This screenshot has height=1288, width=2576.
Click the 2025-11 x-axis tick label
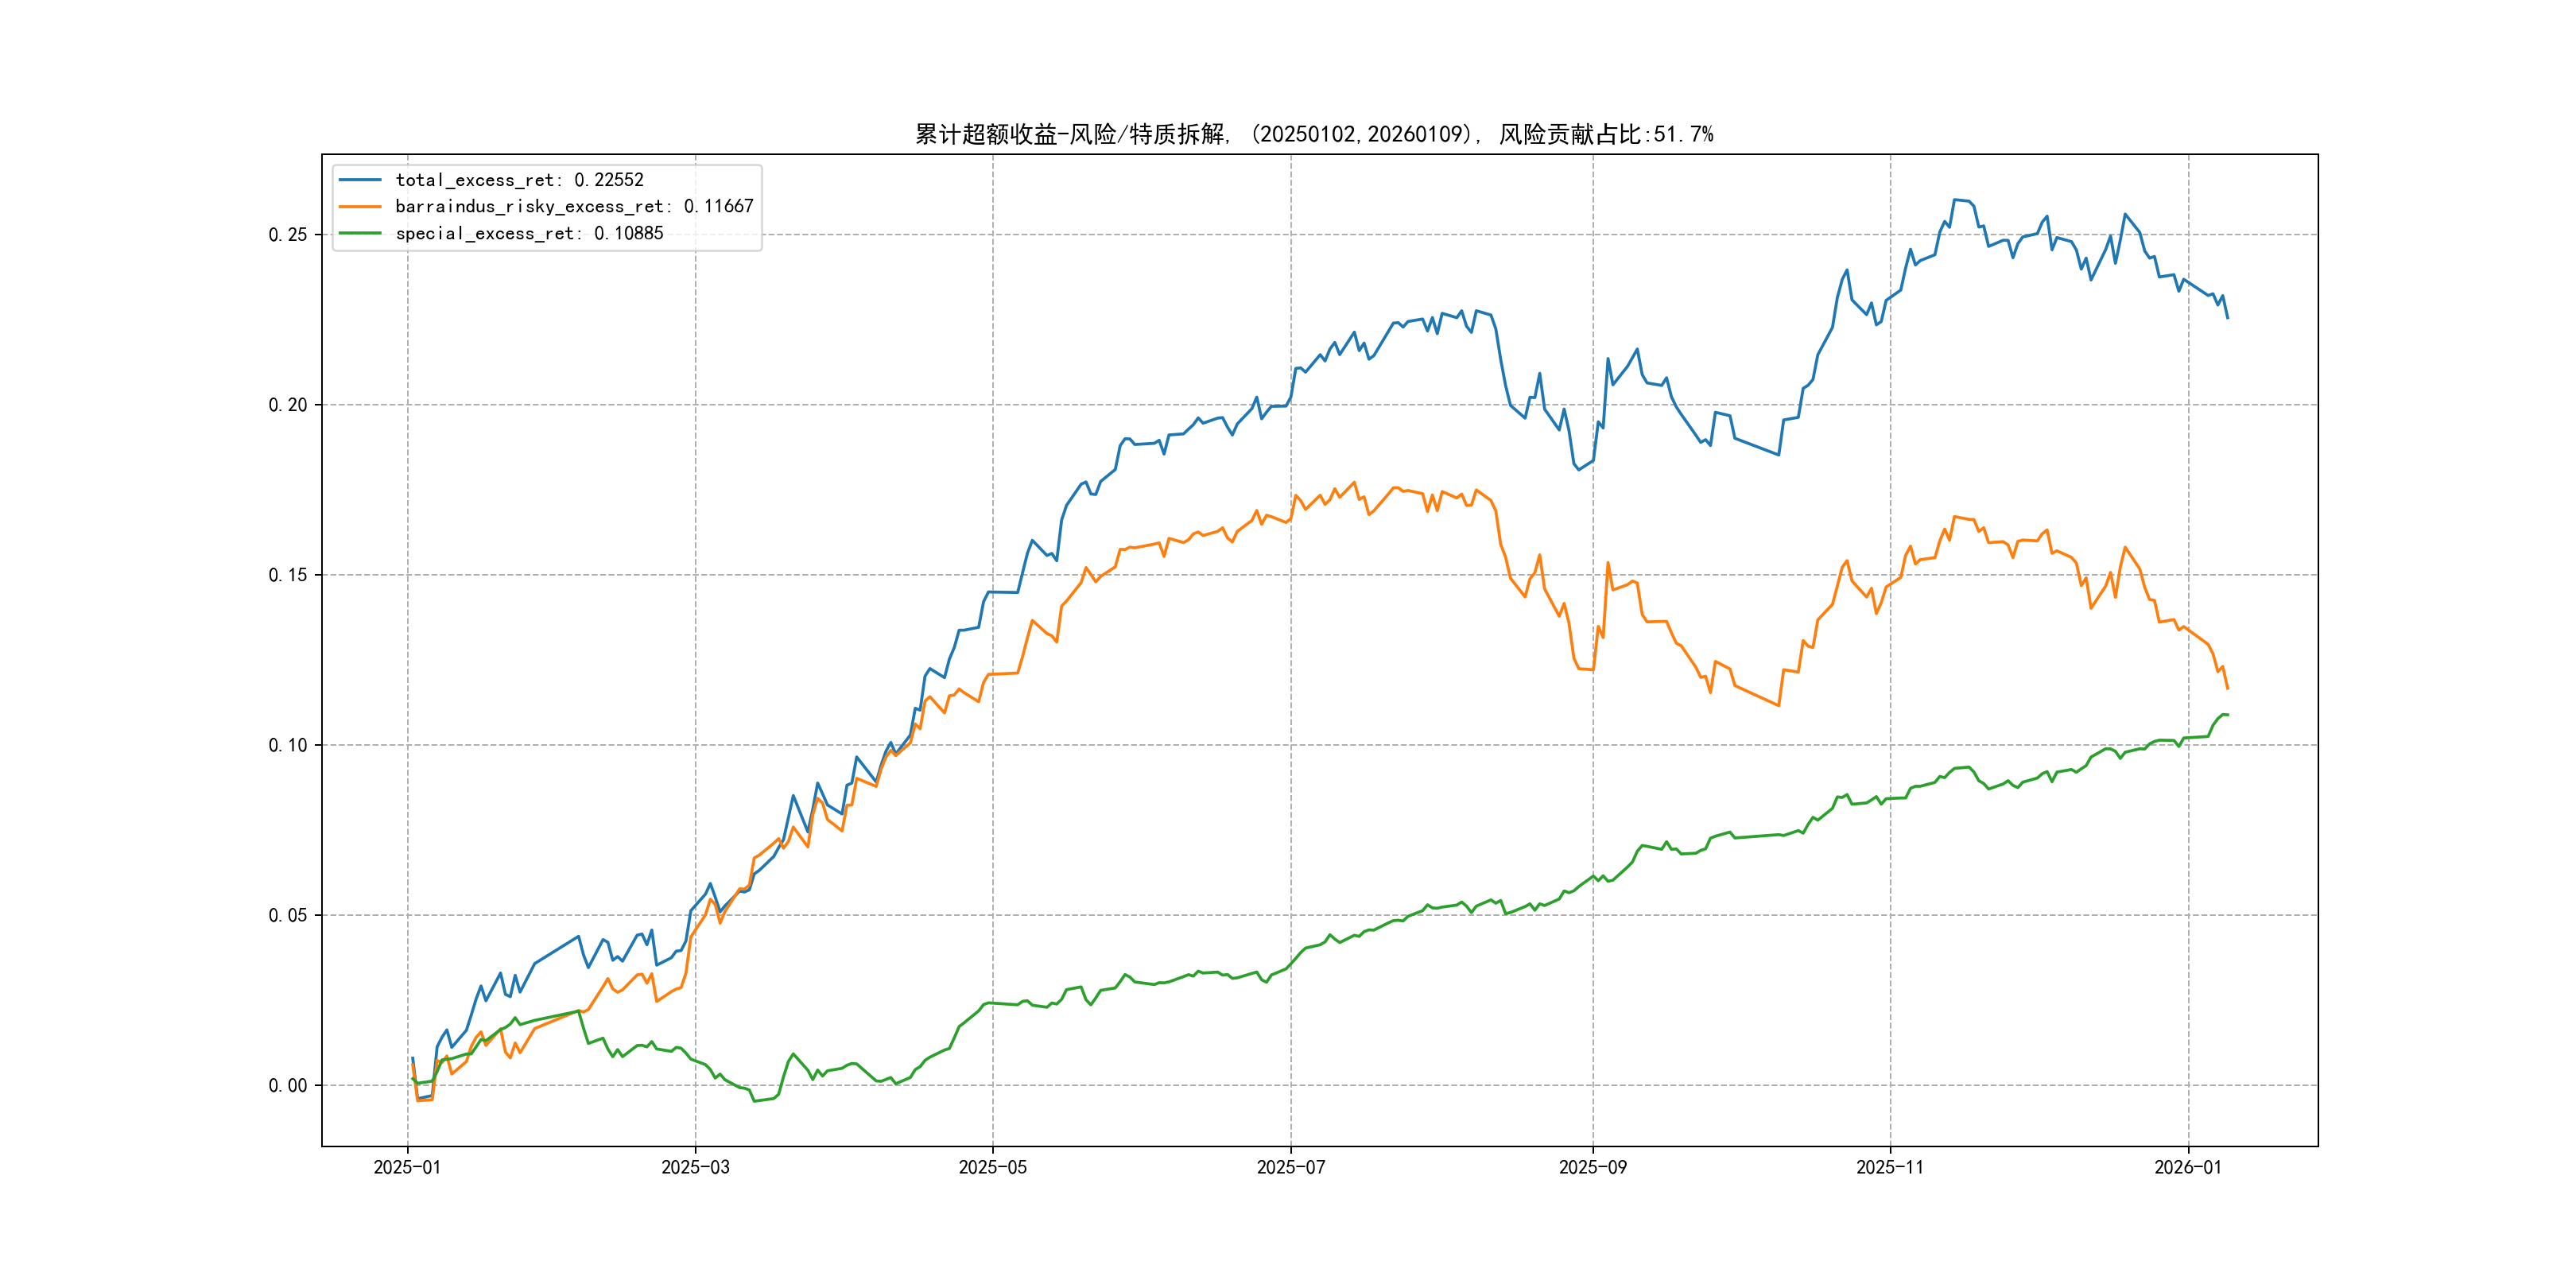(1889, 1167)
